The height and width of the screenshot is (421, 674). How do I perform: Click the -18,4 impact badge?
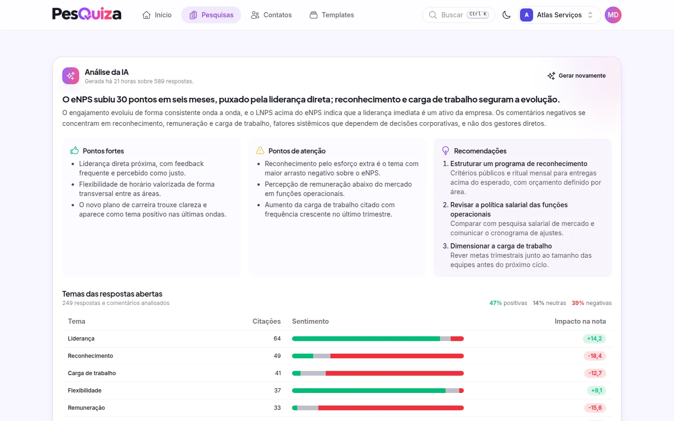click(x=595, y=356)
